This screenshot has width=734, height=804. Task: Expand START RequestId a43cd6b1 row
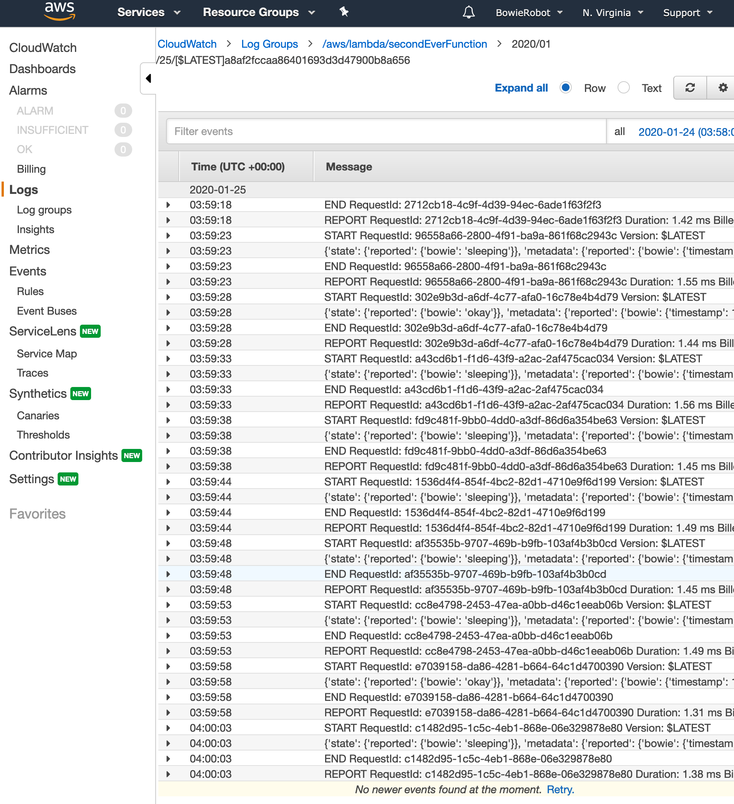tap(168, 359)
